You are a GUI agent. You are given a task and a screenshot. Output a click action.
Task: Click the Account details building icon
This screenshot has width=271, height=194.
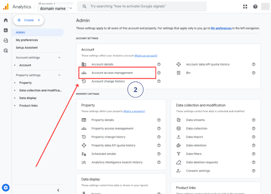click(x=84, y=64)
